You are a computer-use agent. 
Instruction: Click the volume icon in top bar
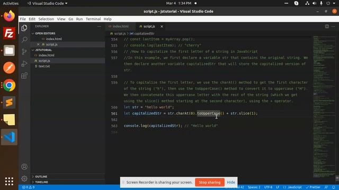[x=314, y=3]
